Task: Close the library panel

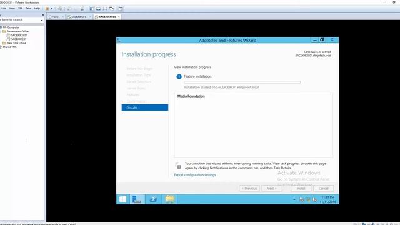Action: tap(42, 15)
